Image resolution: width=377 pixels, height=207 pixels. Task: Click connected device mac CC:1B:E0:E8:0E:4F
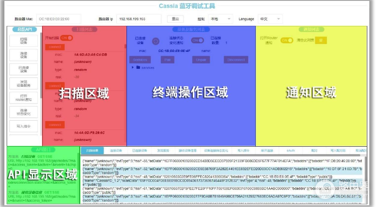pyautogui.click(x=174, y=51)
